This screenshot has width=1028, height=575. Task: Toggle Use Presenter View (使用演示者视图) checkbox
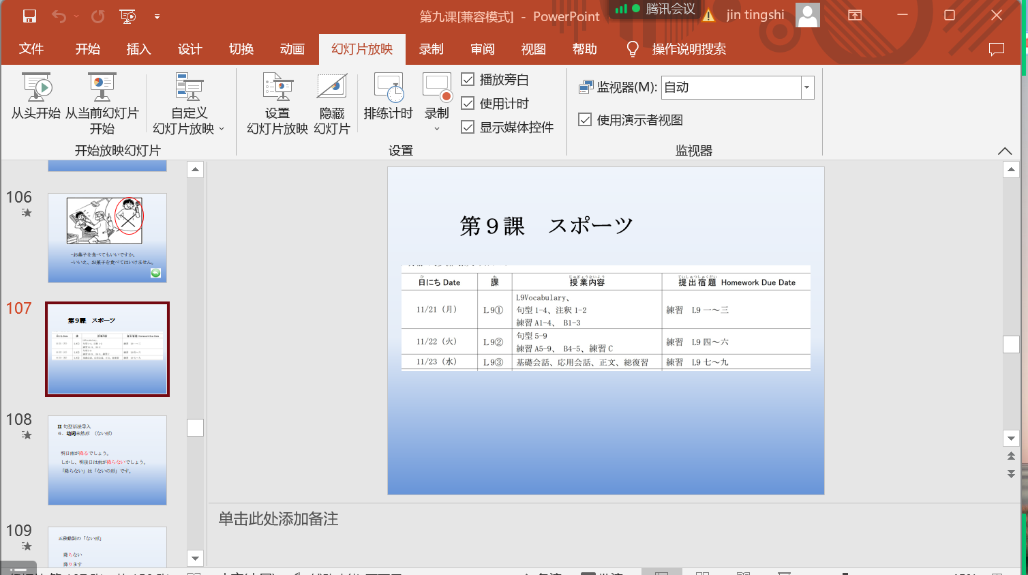pyautogui.click(x=585, y=120)
